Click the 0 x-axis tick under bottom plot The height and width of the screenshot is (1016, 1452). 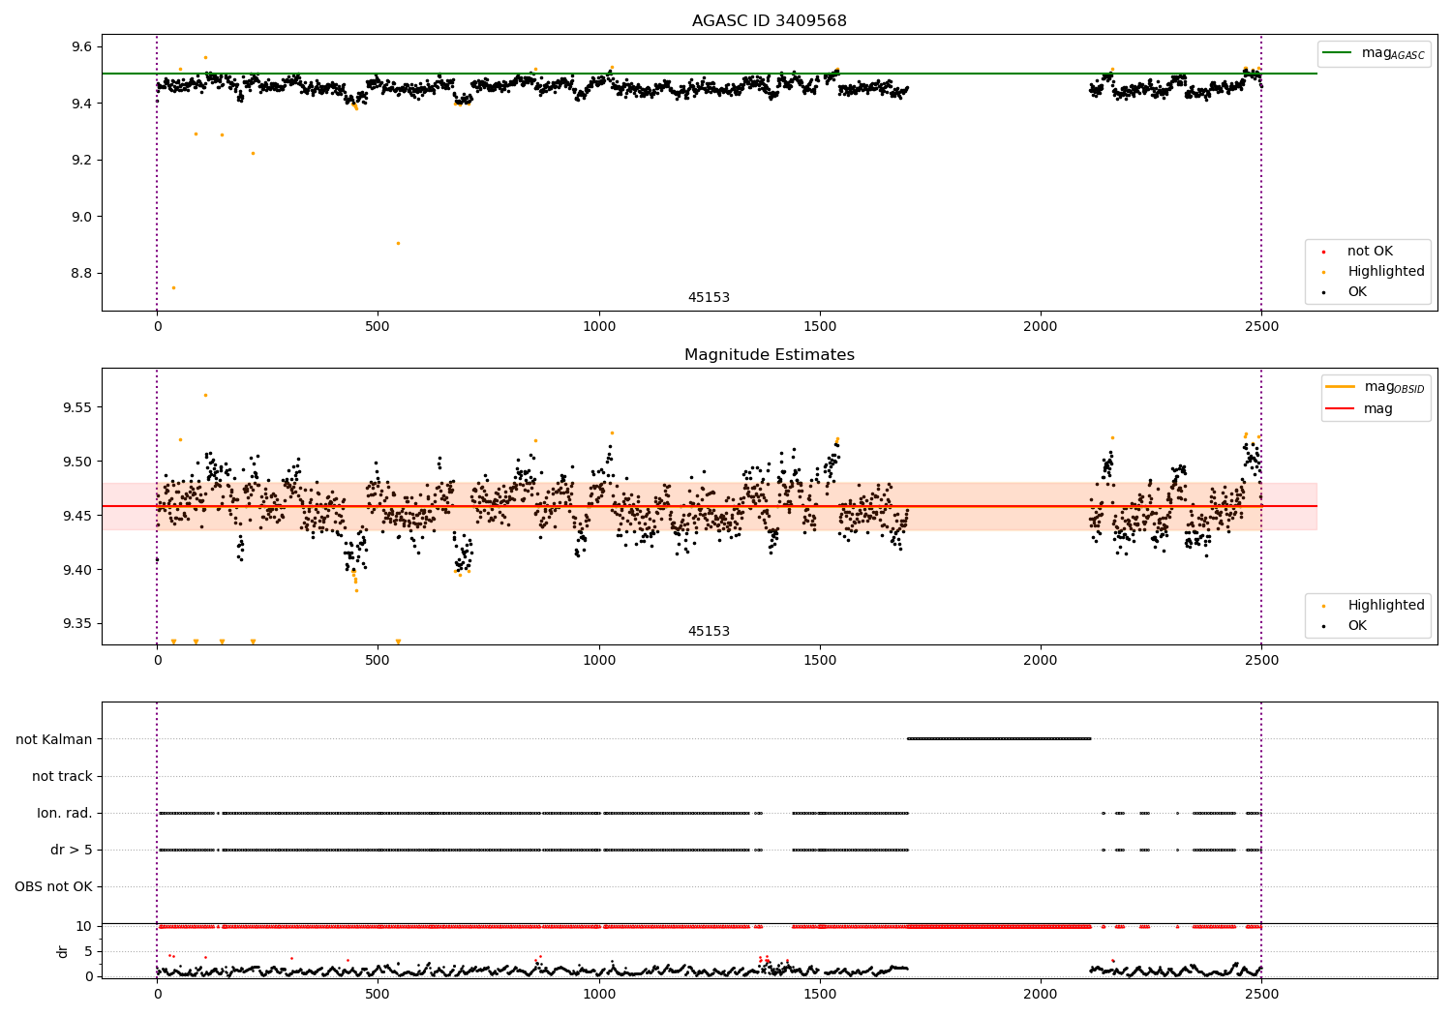157,994
